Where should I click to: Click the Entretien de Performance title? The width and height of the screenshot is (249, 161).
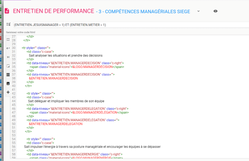[x=54, y=11]
